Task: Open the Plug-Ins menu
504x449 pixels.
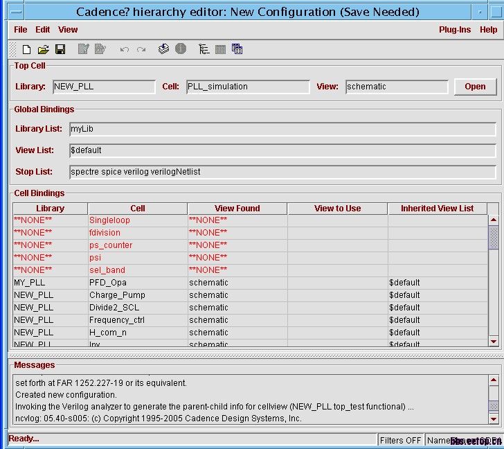Action: click(x=455, y=30)
